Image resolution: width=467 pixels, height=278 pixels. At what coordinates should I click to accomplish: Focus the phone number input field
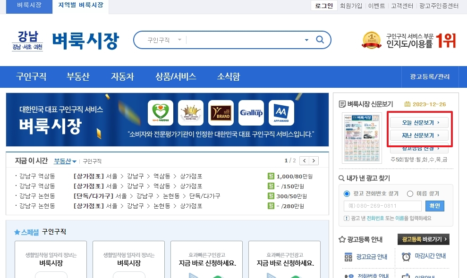click(x=383, y=206)
